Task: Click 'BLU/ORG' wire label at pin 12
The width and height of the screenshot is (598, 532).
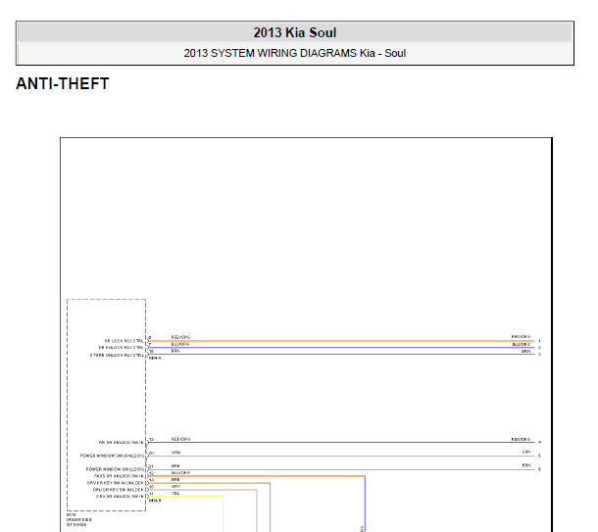Action: [180, 473]
